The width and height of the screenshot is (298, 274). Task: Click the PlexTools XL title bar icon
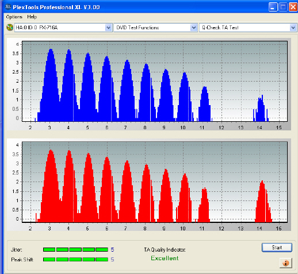(x=8, y=7)
